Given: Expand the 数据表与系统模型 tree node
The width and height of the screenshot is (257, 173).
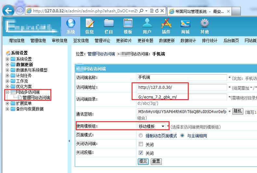Looking at the screenshot, I should 7,70.
